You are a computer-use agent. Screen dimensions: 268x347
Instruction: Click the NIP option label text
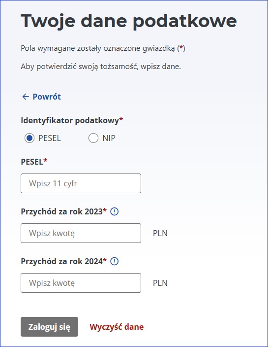[x=109, y=138]
